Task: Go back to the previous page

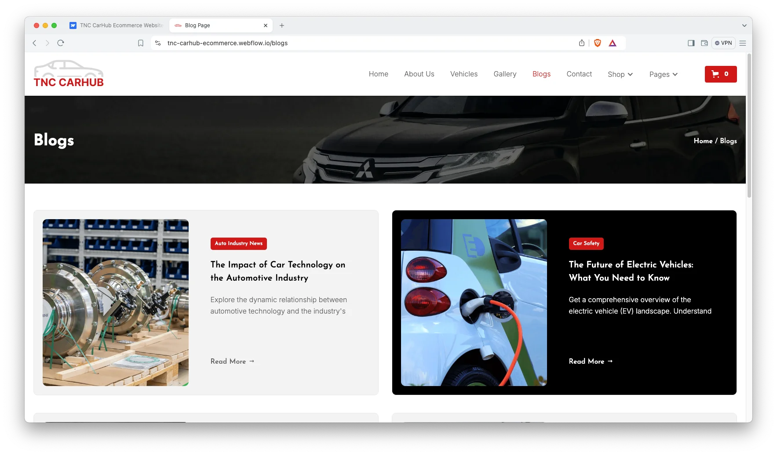Action: tap(34, 43)
